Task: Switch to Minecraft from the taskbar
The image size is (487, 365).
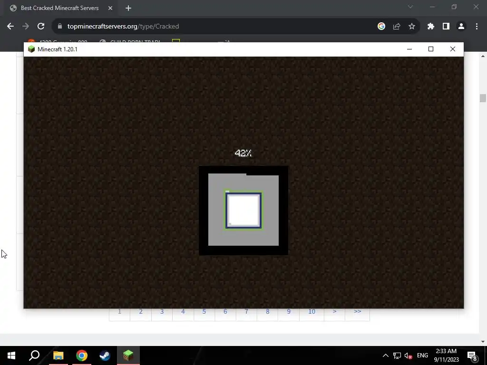Action: point(128,355)
